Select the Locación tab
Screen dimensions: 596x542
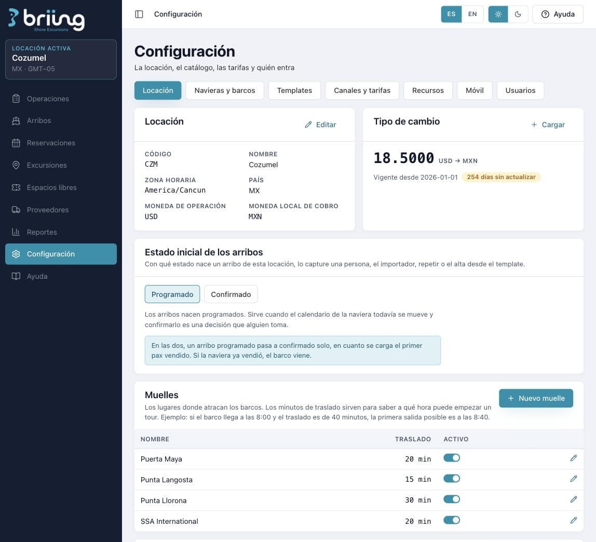[158, 90]
